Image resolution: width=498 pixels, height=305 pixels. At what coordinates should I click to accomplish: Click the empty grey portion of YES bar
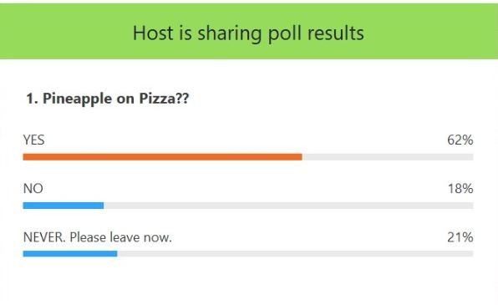(388, 157)
